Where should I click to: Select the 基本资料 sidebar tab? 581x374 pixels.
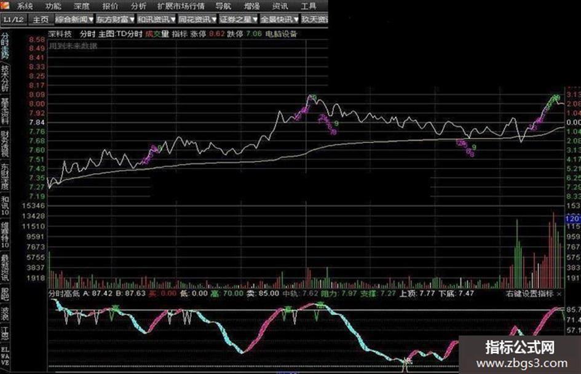pyautogui.click(x=5, y=111)
